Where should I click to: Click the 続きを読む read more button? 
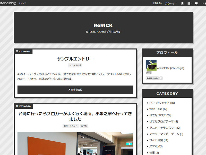(x=75, y=90)
